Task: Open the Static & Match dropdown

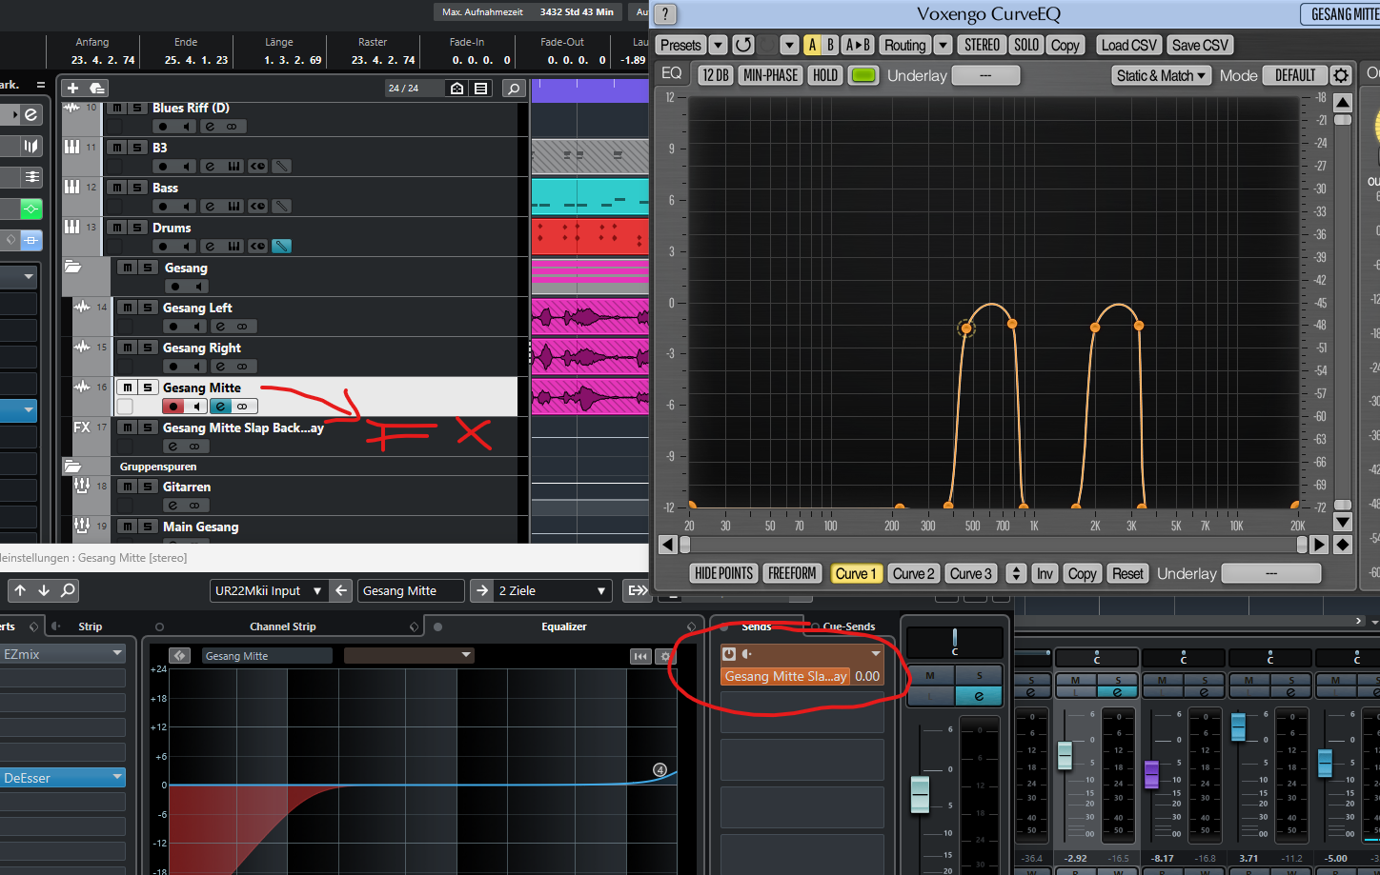Action: pos(1161,75)
